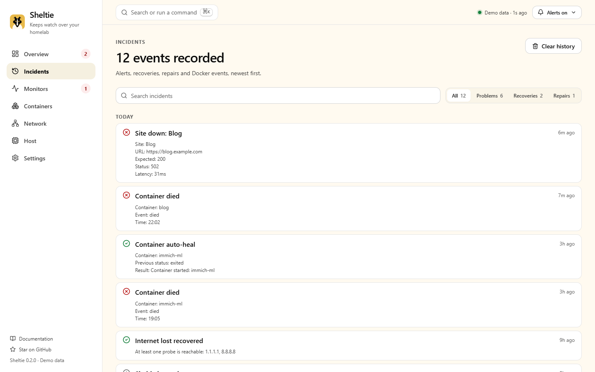The height and width of the screenshot is (372, 595).
Task: Click the green Demo data status dot
Action: (479, 12)
